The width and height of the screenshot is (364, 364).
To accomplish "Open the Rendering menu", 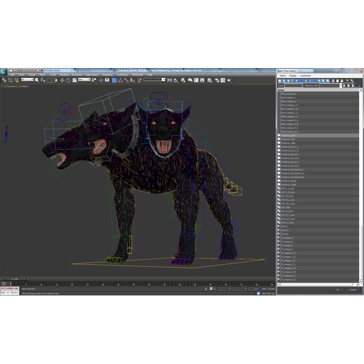I will 107,75.
